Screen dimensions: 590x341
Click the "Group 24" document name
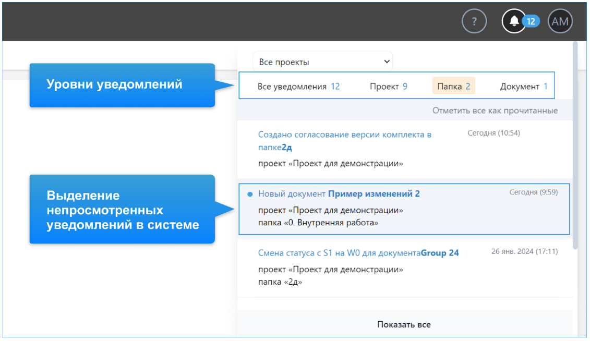click(x=440, y=253)
